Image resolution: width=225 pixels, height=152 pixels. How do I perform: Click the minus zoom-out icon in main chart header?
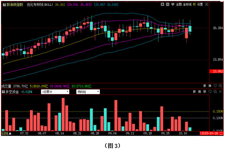167,5
